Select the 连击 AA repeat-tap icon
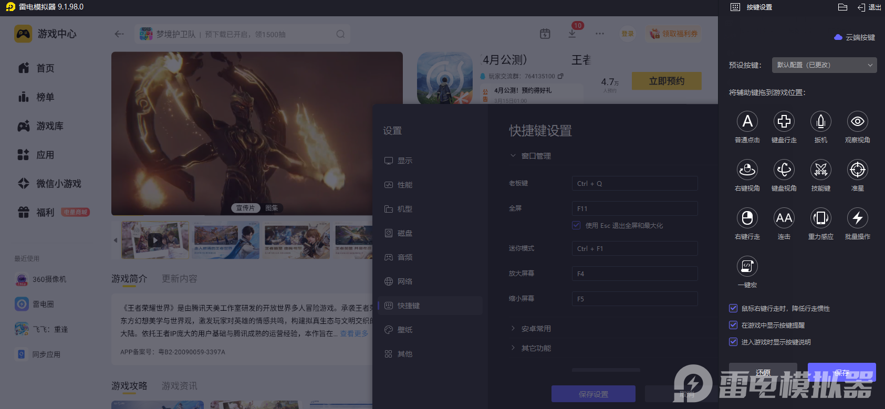 [x=784, y=218]
